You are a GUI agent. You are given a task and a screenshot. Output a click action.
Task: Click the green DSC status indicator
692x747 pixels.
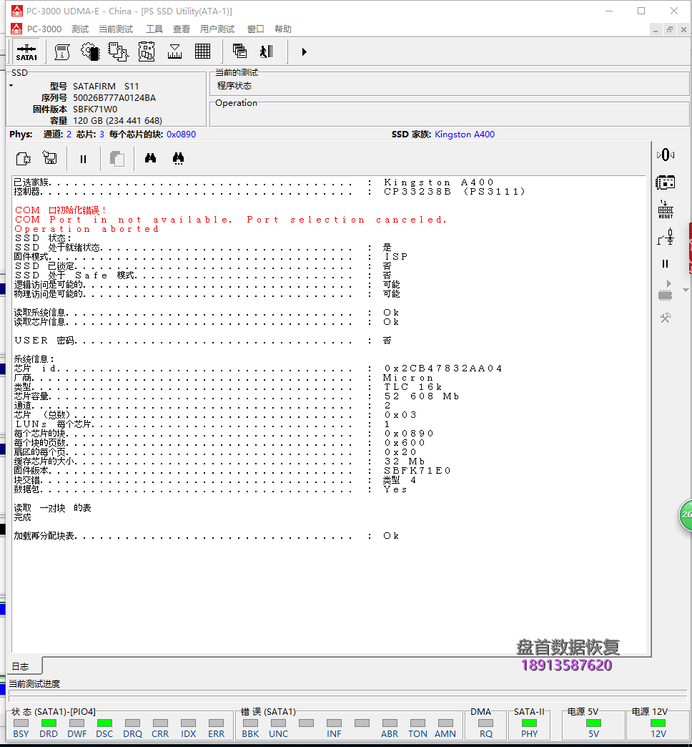click(104, 723)
